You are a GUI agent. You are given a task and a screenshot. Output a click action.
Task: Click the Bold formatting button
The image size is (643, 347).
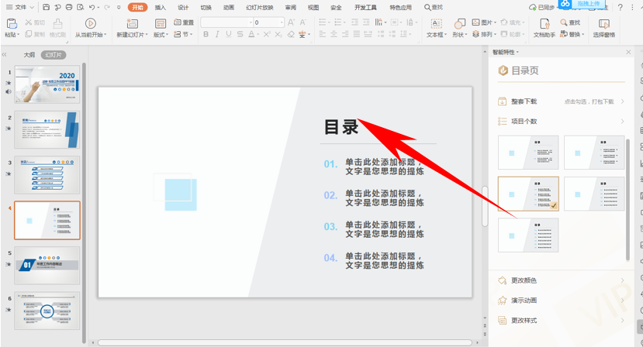(206, 34)
